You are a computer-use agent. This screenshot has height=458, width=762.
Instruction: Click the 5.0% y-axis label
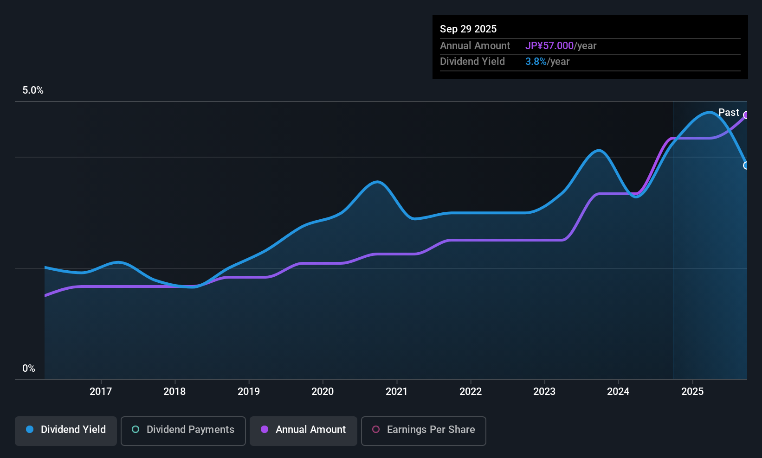pyautogui.click(x=33, y=90)
